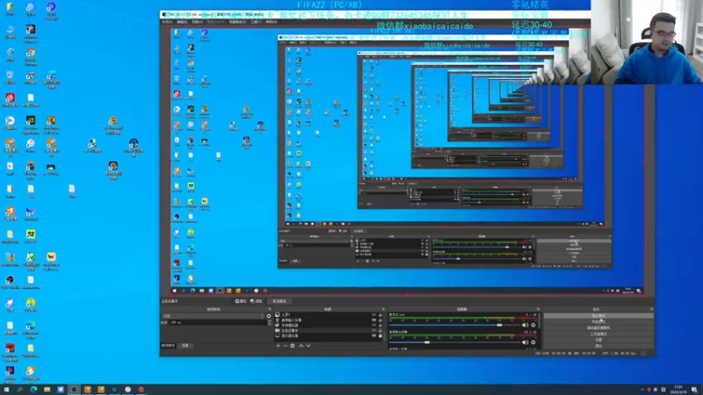Toggle lock of display capture source

pos(380,335)
